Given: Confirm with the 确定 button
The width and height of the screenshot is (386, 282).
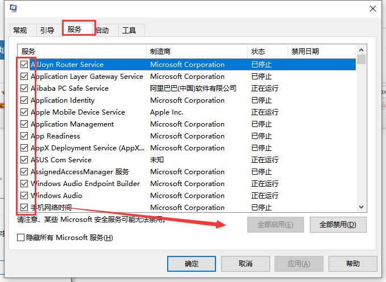Looking at the screenshot, I should pos(192,264).
